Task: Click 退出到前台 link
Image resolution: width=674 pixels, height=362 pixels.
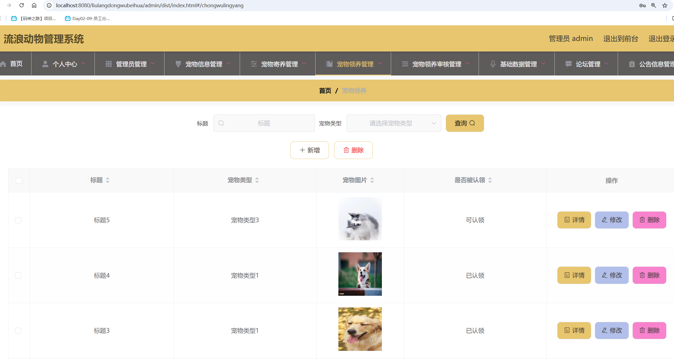Action: (x=621, y=38)
